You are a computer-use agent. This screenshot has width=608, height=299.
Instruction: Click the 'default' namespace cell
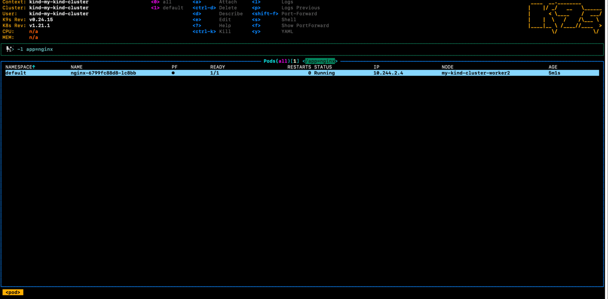pos(16,73)
